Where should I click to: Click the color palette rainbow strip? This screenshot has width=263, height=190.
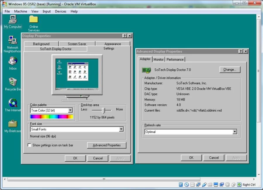[x=52, y=117]
